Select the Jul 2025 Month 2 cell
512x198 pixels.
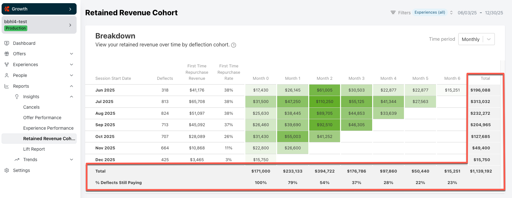click(324, 102)
